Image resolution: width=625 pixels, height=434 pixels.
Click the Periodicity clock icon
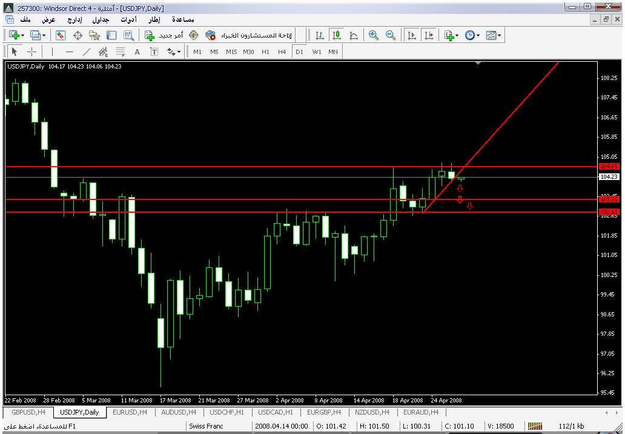coord(471,36)
